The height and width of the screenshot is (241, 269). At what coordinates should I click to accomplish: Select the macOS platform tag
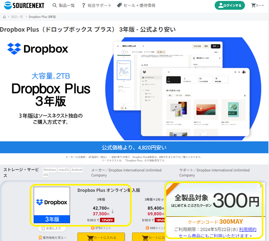tap(64, 170)
